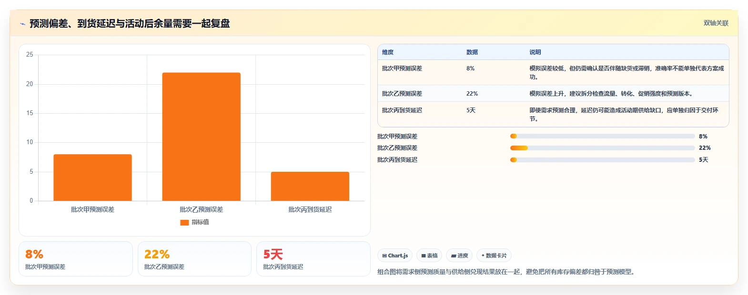The width and height of the screenshot is (748, 295).
Task: Click the 5天 stat card value
Action: coord(273,254)
